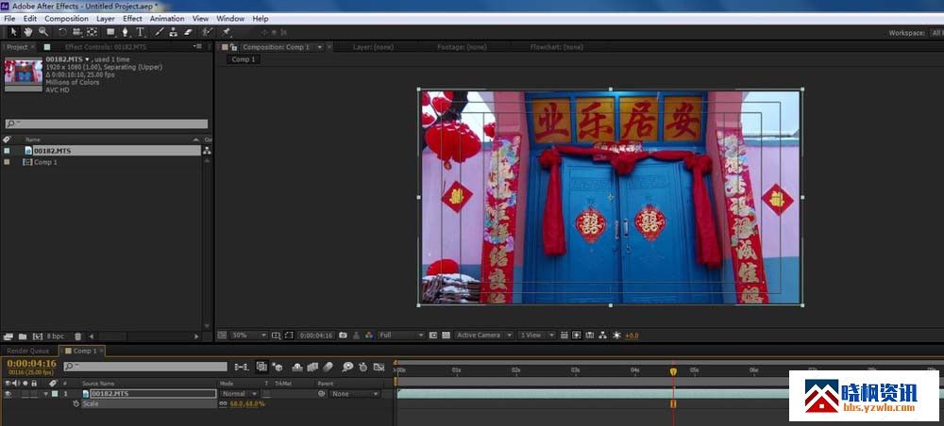Select the Pan Behind tool

pos(92,32)
